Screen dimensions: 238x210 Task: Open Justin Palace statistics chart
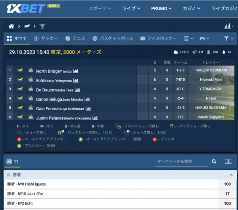95,118
